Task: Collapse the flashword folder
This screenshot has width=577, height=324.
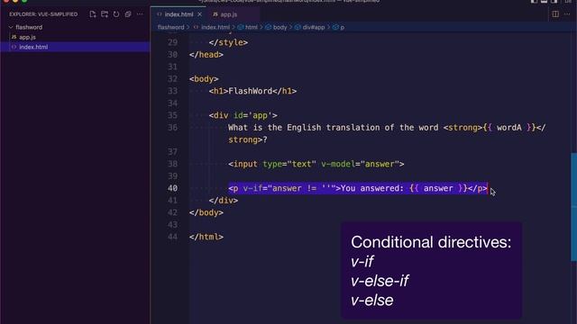Action: point(11,27)
